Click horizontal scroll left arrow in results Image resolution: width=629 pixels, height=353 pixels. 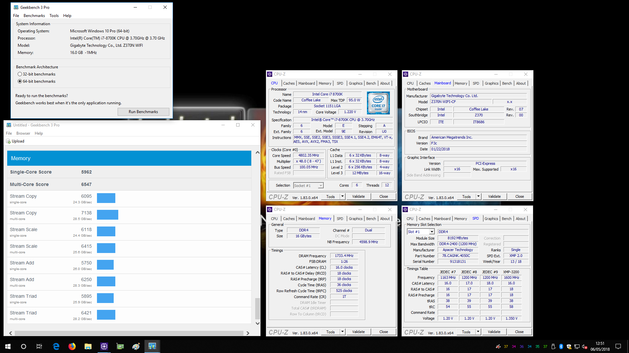[x=11, y=333]
